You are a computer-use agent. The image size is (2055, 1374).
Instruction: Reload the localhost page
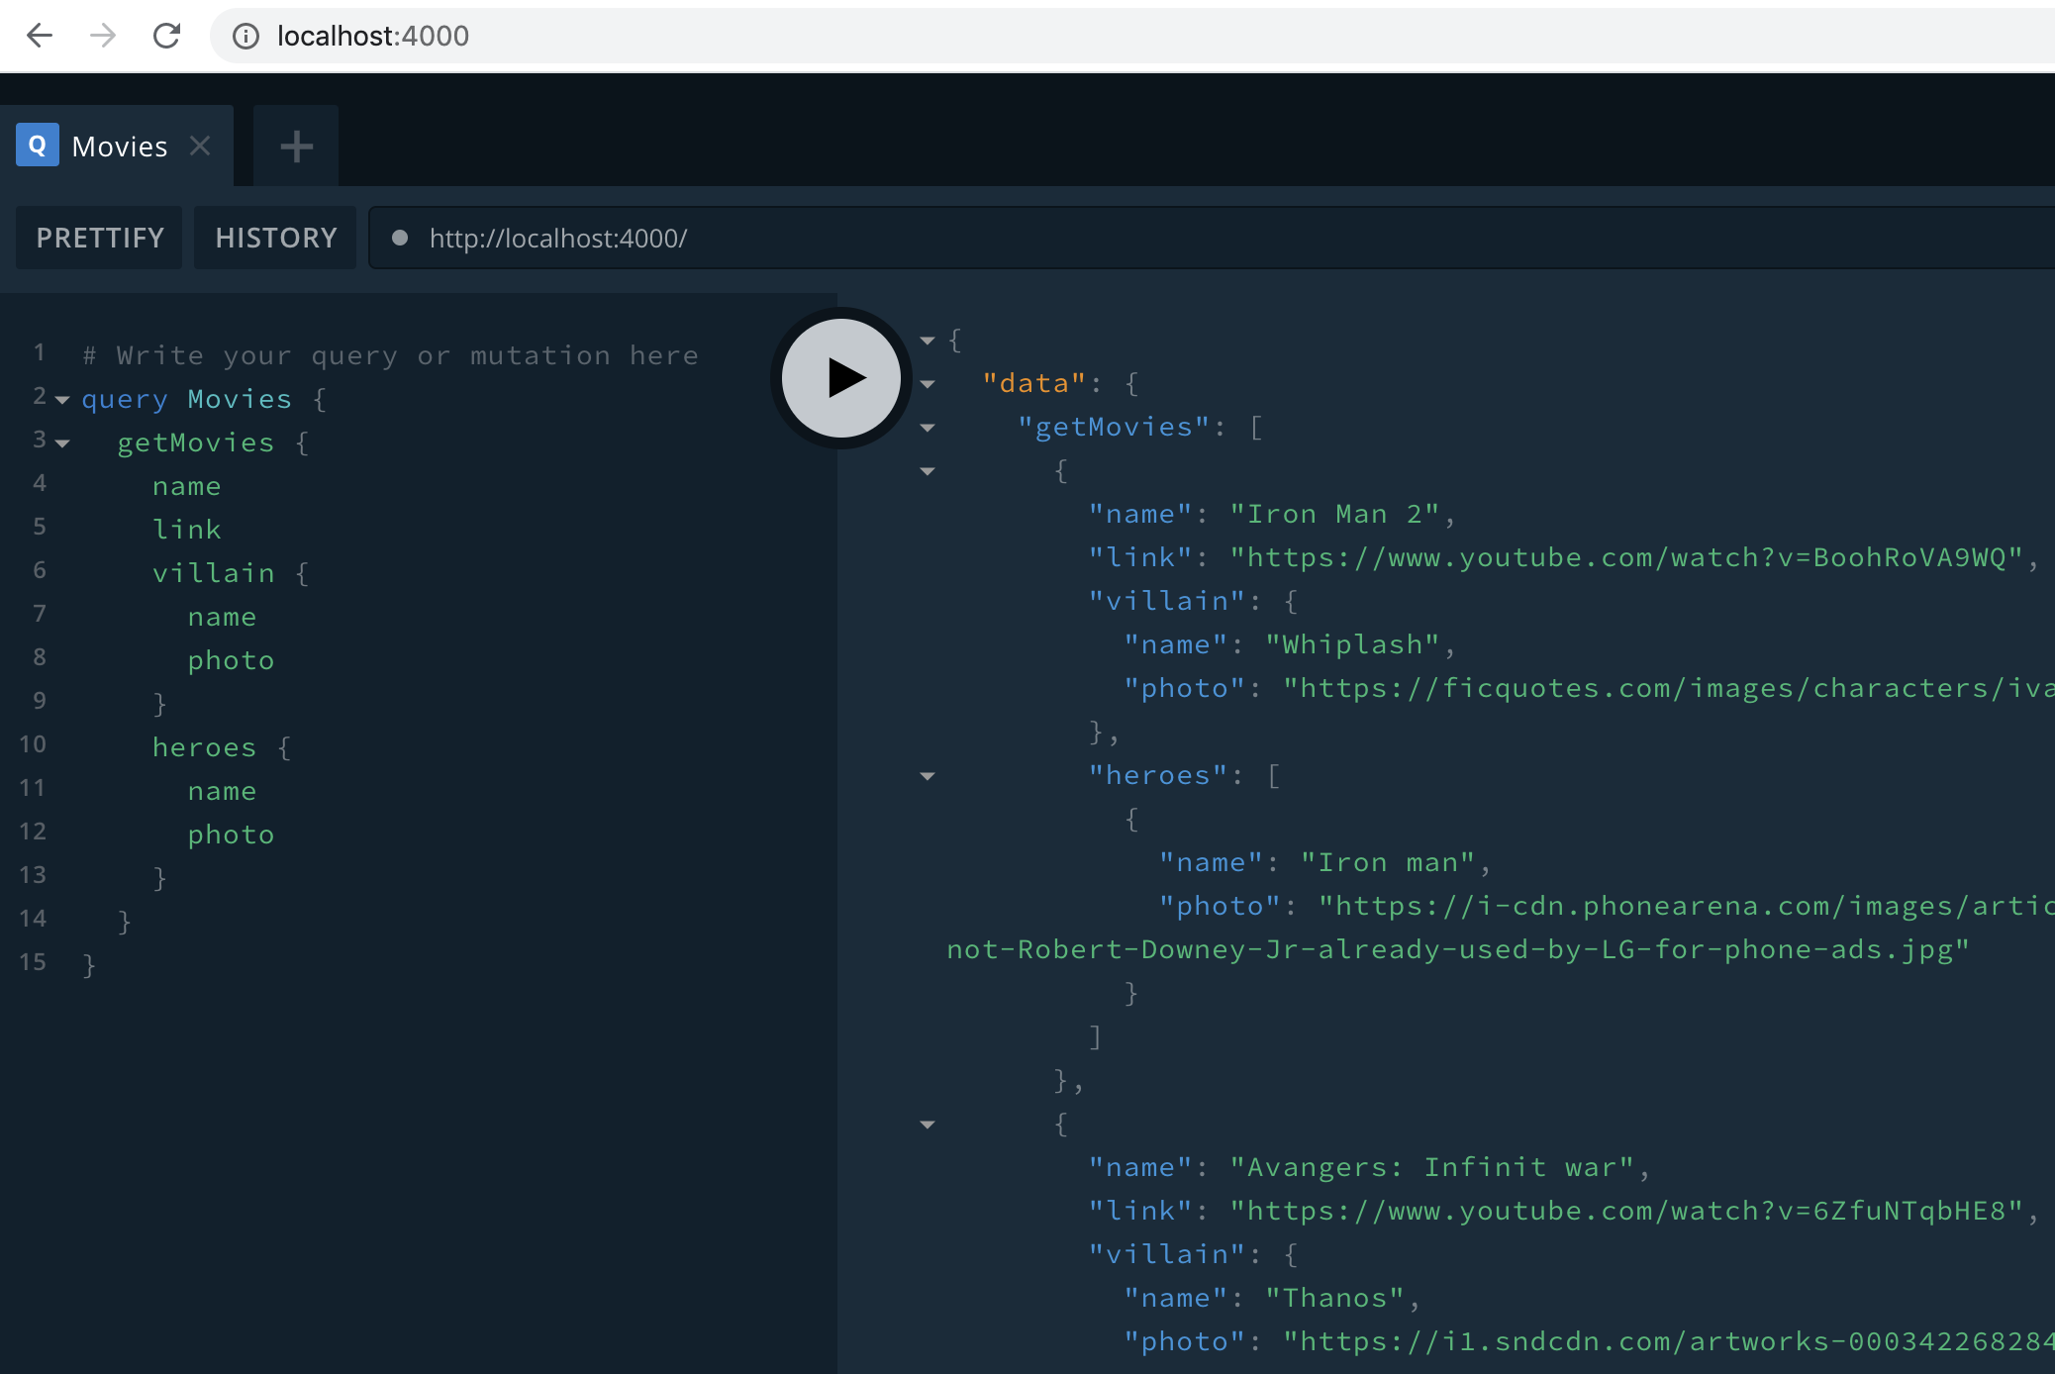[166, 36]
